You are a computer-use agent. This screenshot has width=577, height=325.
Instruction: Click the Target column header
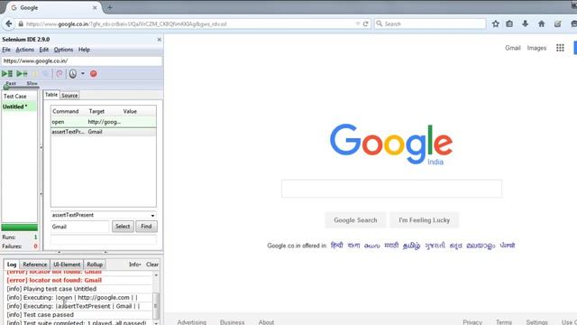tap(96, 111)
